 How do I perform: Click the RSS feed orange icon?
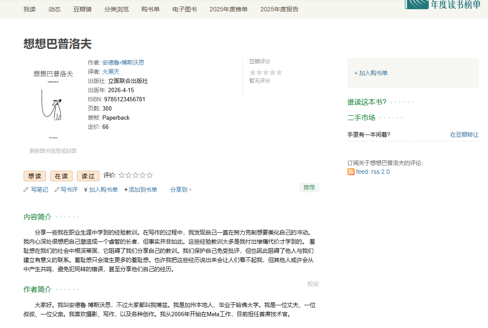[x=351, y=172]
